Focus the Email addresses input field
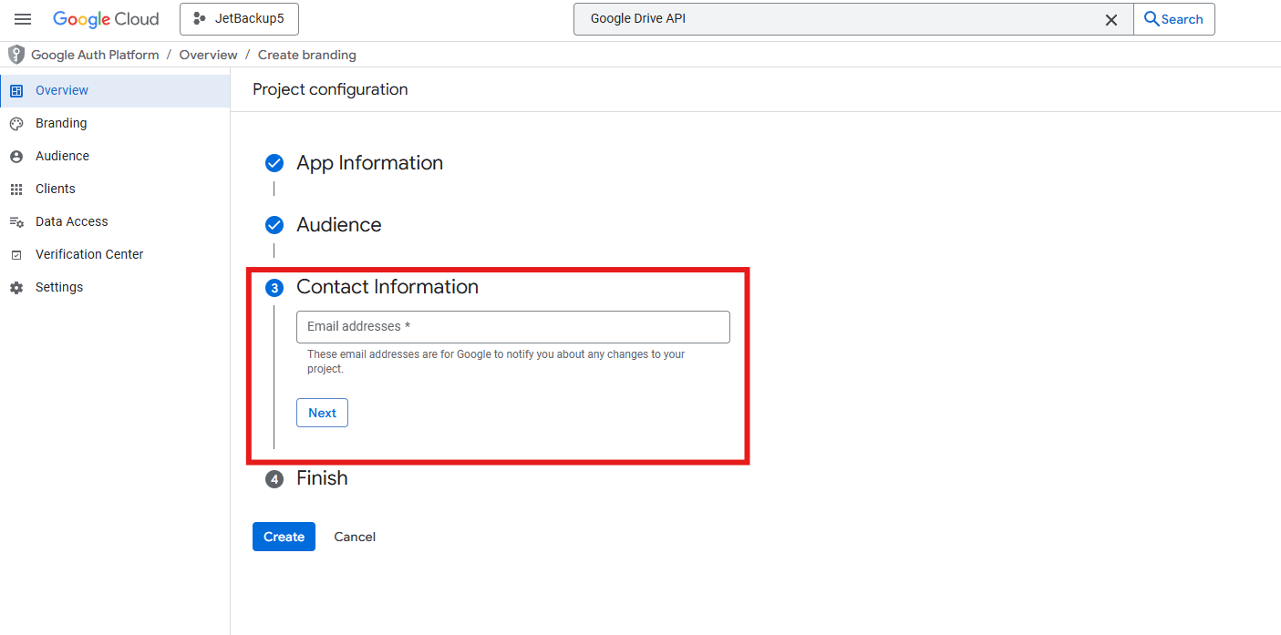The height and width of the screenshot is (635, 1281). click(x=512, y=327)
